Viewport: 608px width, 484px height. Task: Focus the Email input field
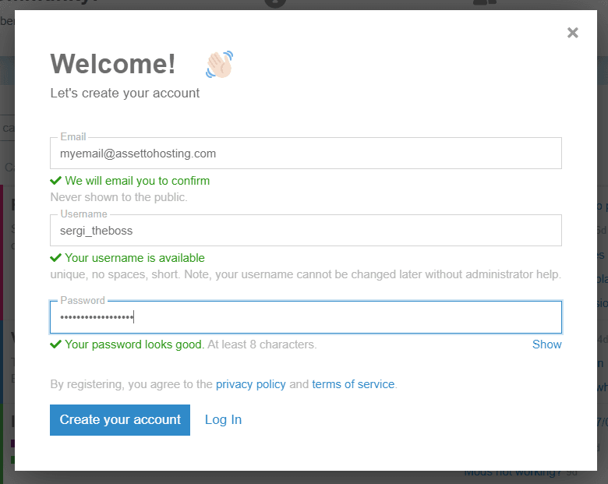[306, 154]
